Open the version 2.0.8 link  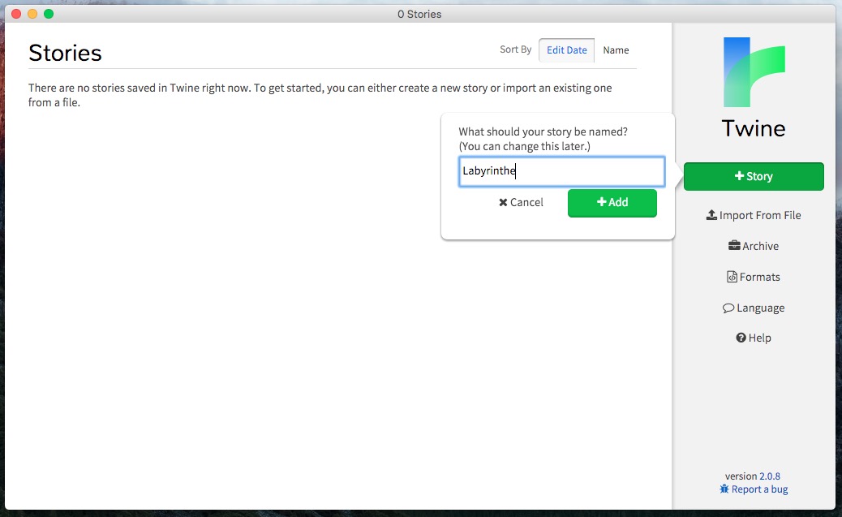click(x=770, y=476)
